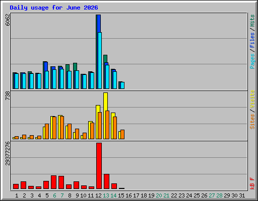Click weekend day 28 label

pyautogui.click(x=219, y=195)
